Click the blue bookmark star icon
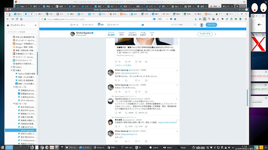 pyautogui.click(x=175, y=19)
